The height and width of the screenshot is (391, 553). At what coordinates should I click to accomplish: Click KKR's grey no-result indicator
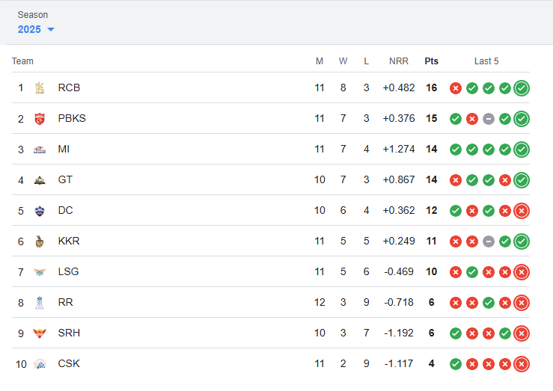[x=489, y=241]
